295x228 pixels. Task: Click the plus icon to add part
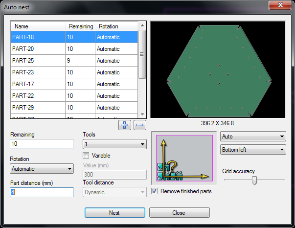(x=125, y=125)
